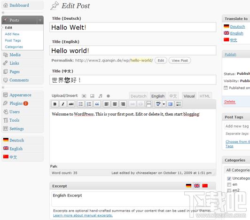
Task: Toggle bold formatting in editor toolbar
Action: click(55, 104)
